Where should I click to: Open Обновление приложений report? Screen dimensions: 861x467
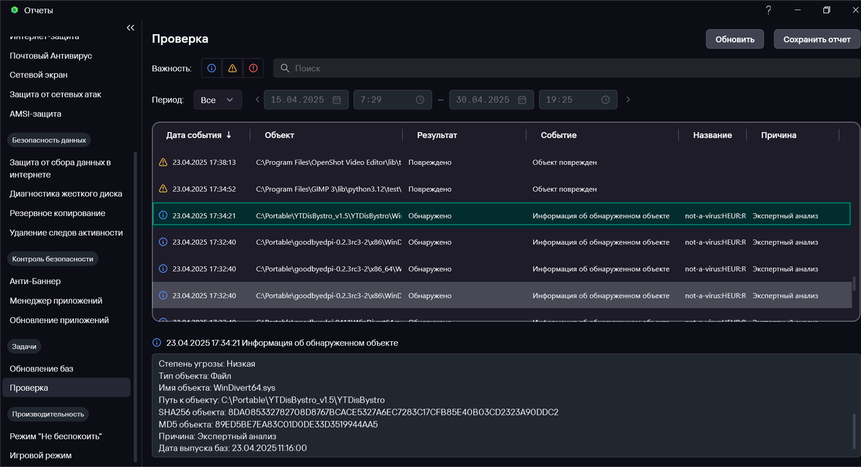click(59, 320)
